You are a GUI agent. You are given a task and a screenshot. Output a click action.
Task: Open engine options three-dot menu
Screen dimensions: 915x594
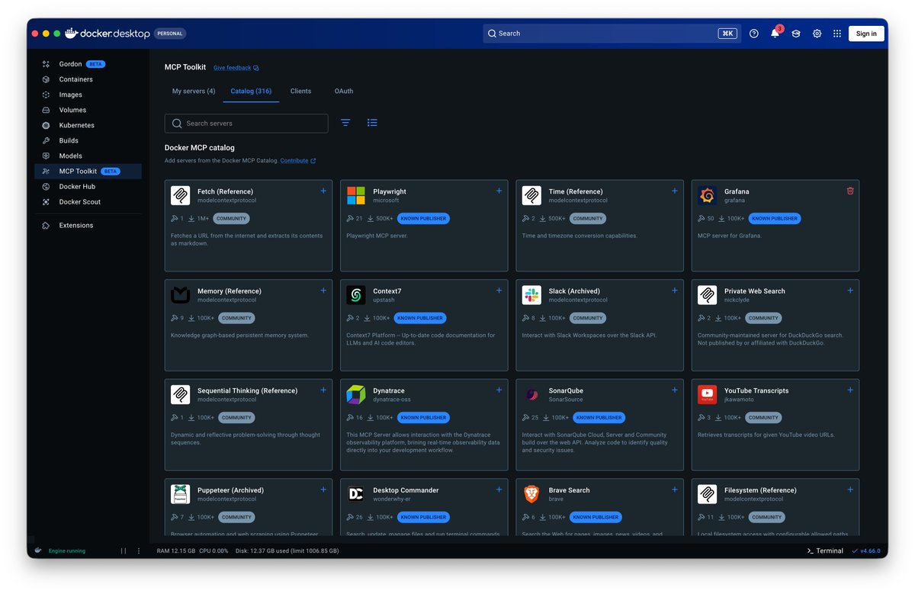[139, 551]
